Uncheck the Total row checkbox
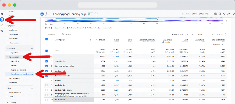The height and width of the screenshot is (104, 235). (x=47, y=51)
